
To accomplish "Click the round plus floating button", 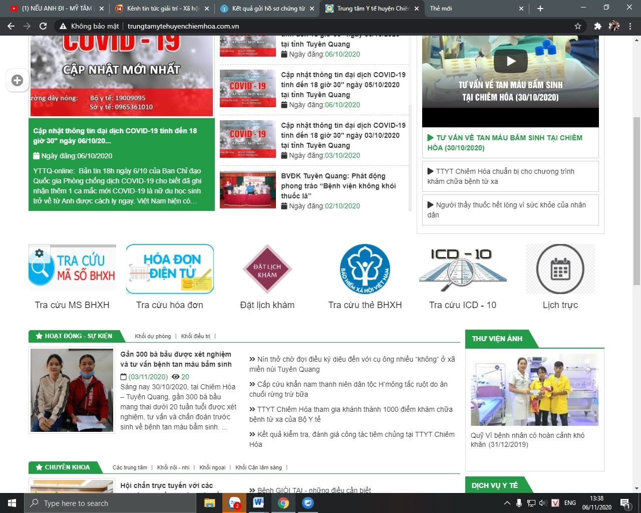I will tap(17, 81).
